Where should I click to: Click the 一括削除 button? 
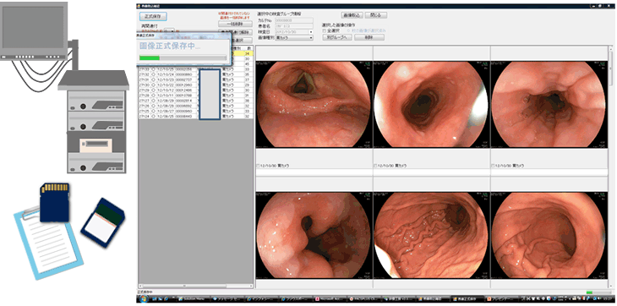click(x=235, y=24)
